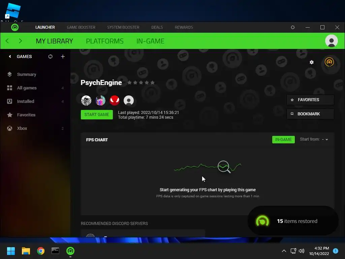Viewport: 345px width, 259px height.
Task: Click the red mask avatar thumbnail
Action: 115,100
